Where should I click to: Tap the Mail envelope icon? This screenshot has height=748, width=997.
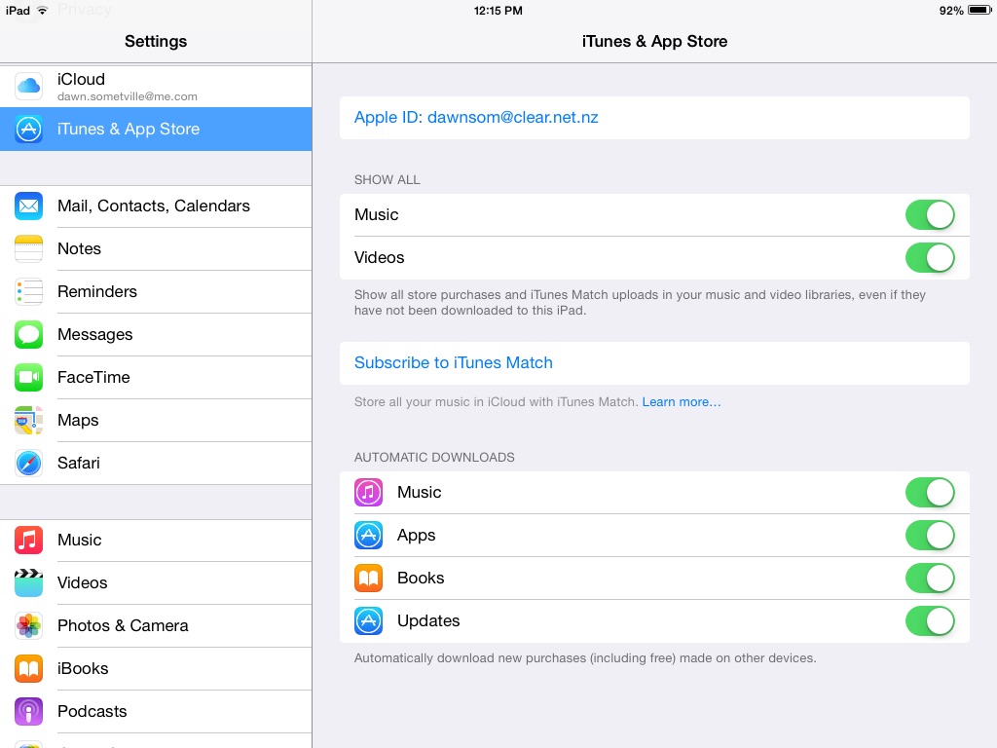click(x=28, y=206)
